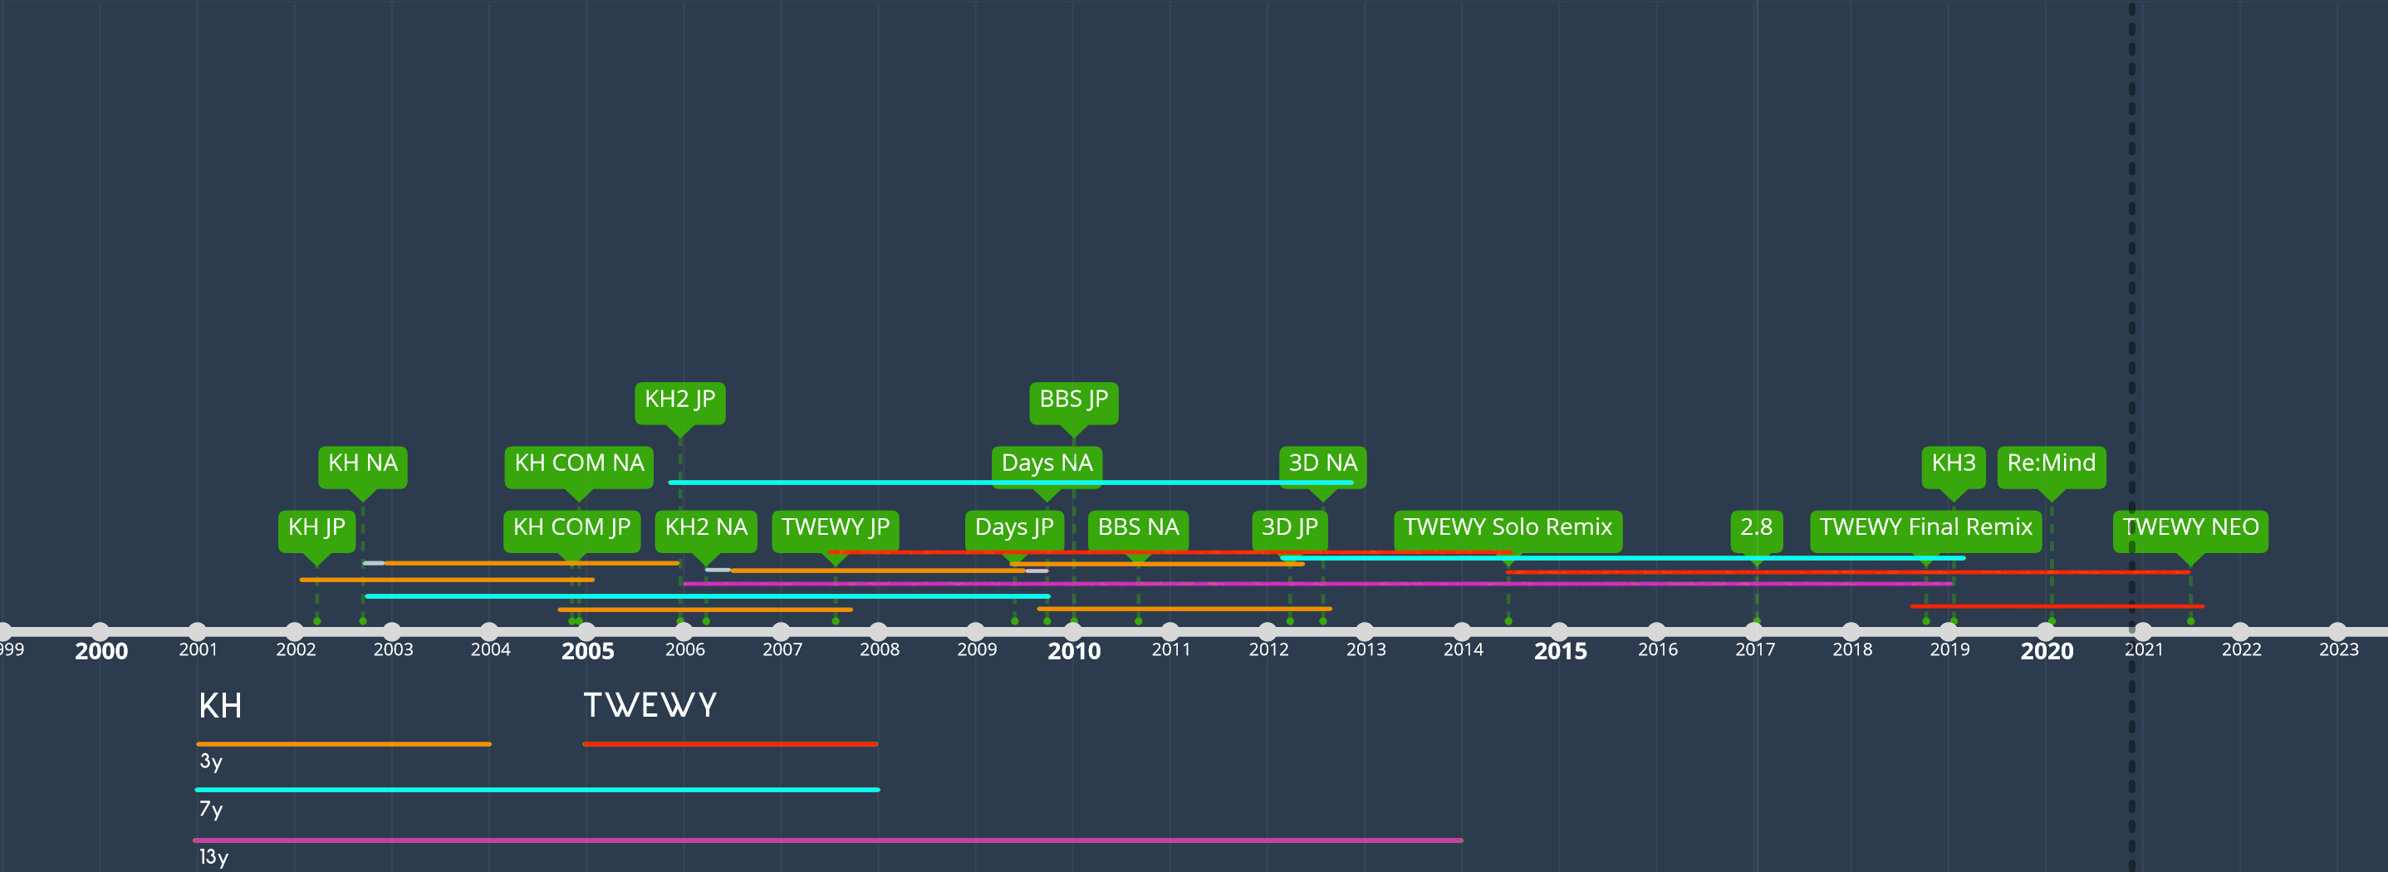This screenshot has width=2388, height=872.
Task: Click the 2012 year label
Action: pos(1269,649)
